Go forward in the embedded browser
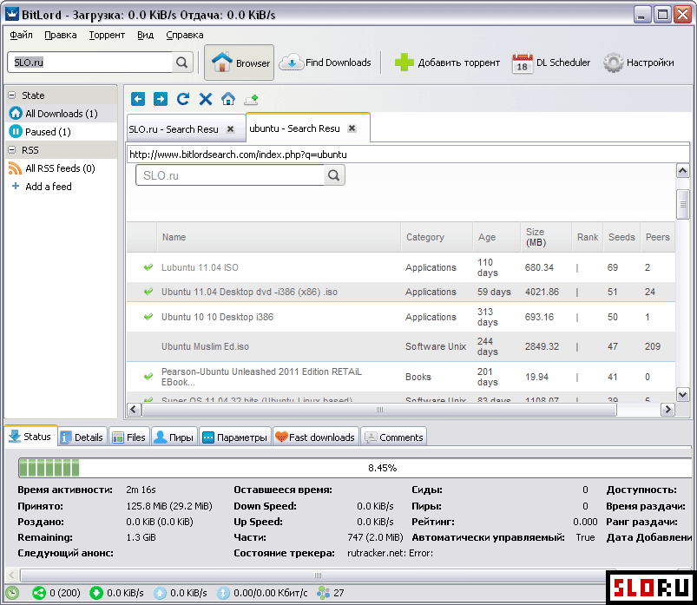Viewport: 697px width, 605px height. (x=161, y=99)
